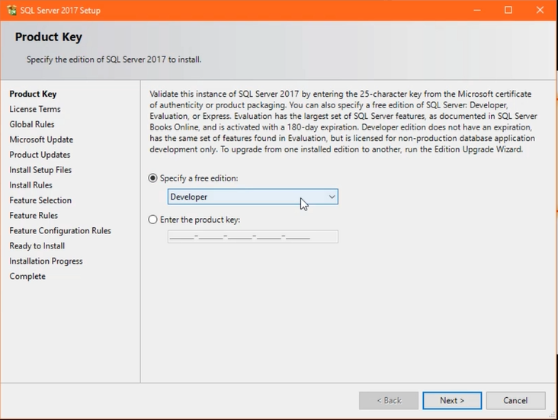This screenshot has height=420, width=558.
Task: Select Microsoft Update step in sidebar
Action: (41, 139)
